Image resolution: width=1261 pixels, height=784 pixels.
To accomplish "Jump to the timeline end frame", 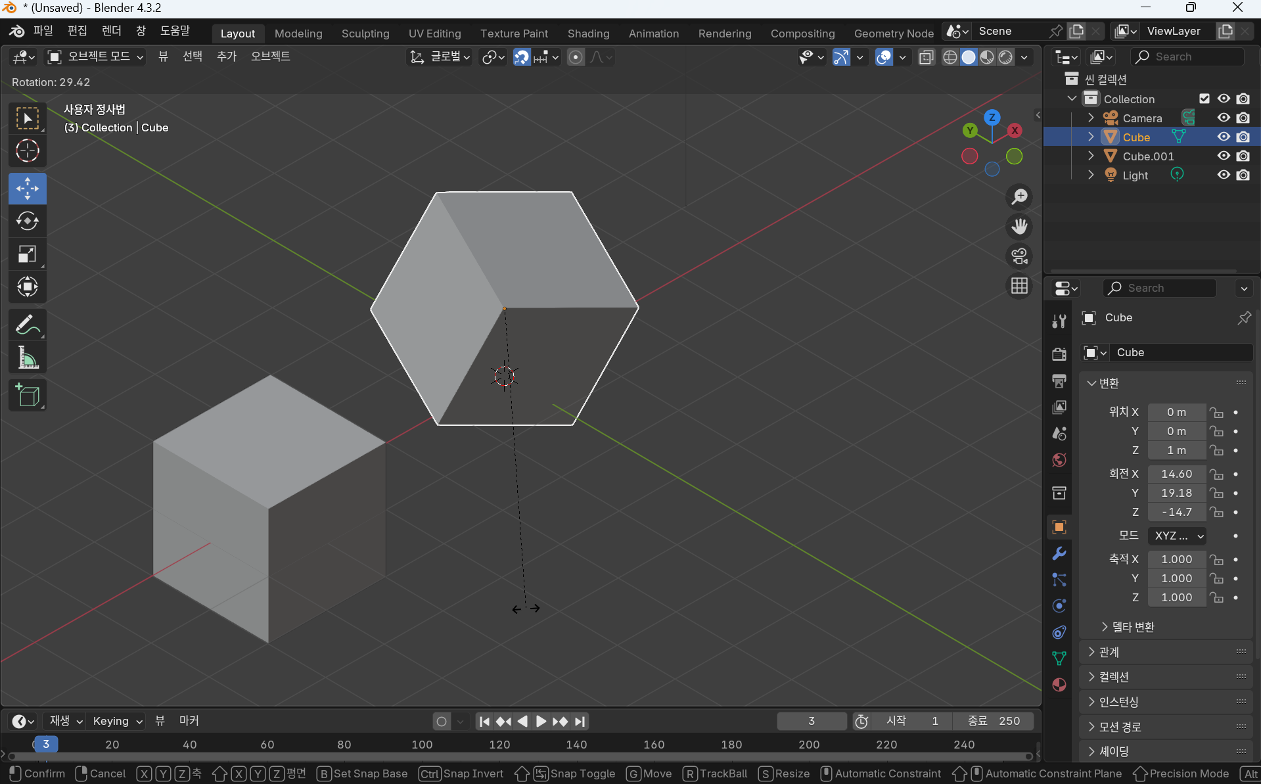I will coord(580,722).
